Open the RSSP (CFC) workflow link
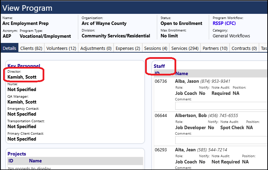 click(x=224, y=23)
